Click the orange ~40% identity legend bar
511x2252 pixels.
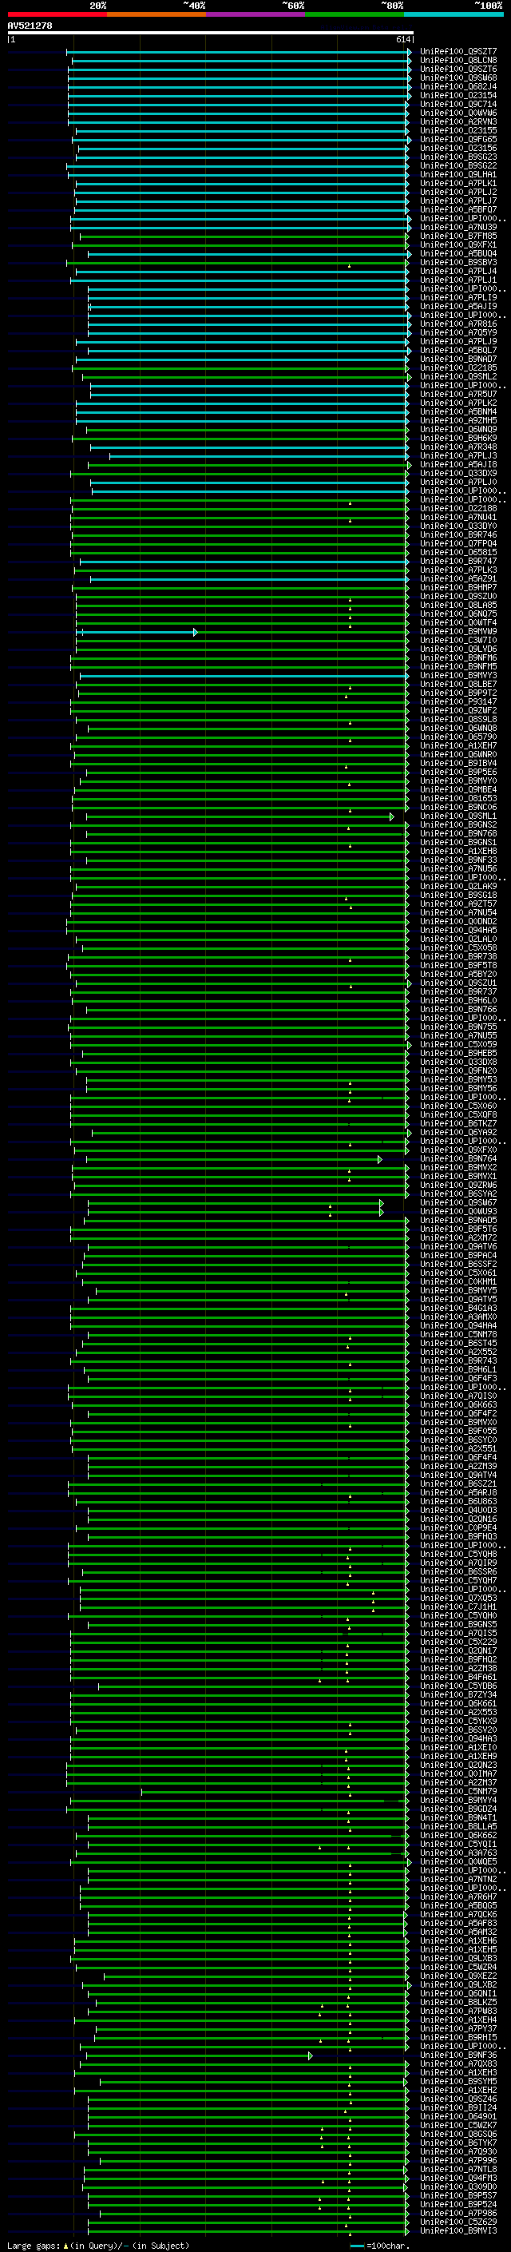(x=156, y=14)
